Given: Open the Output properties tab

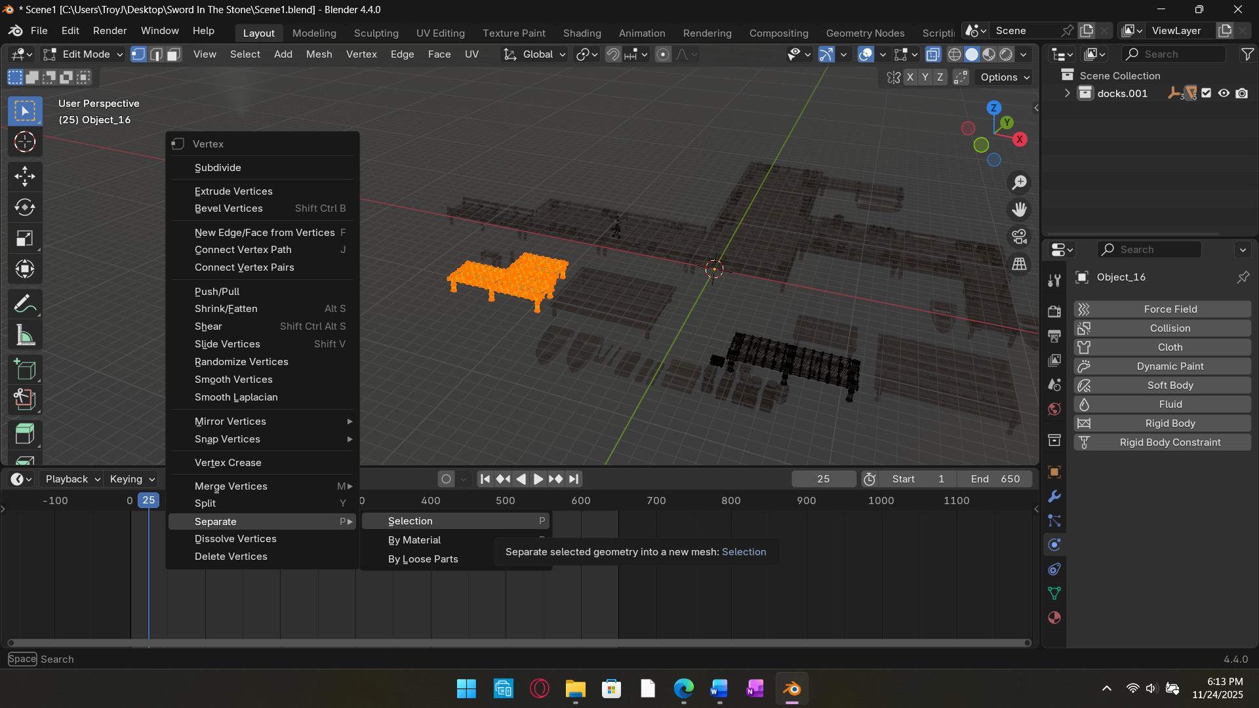Looking at the screenshot, I should coord(1054,336).
